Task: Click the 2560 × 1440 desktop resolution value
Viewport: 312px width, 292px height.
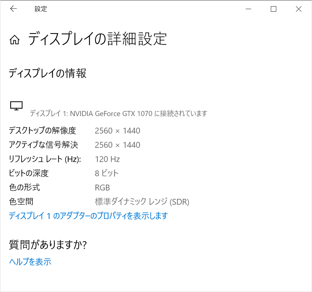Action: pos(117,131)
